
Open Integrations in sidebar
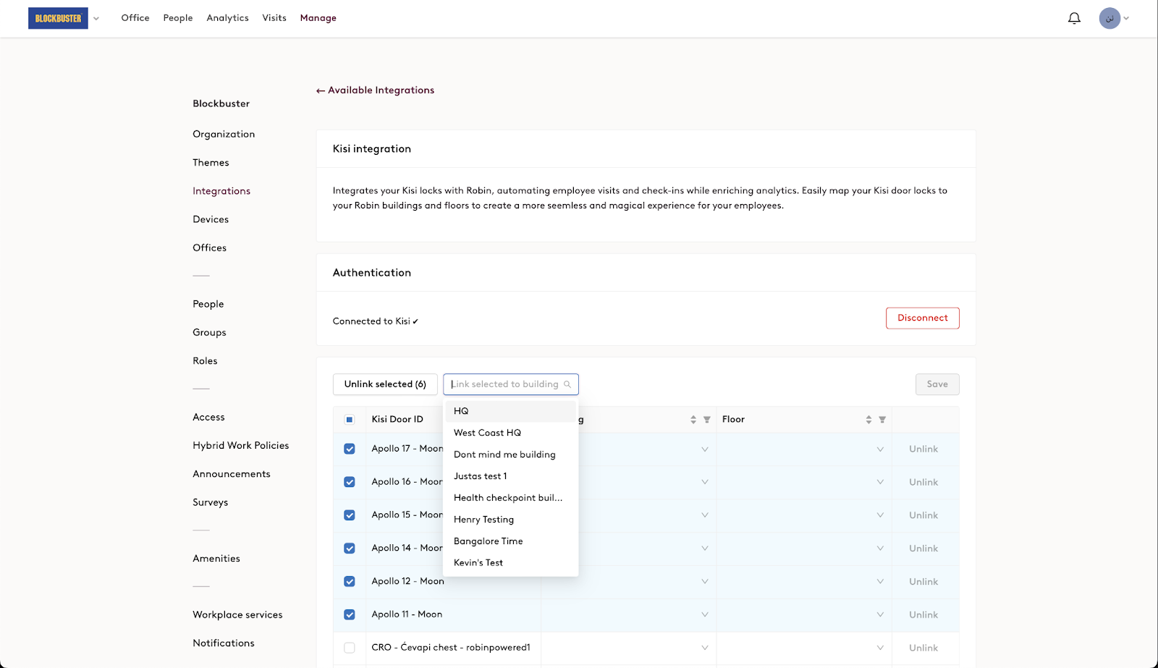[221, 191]
